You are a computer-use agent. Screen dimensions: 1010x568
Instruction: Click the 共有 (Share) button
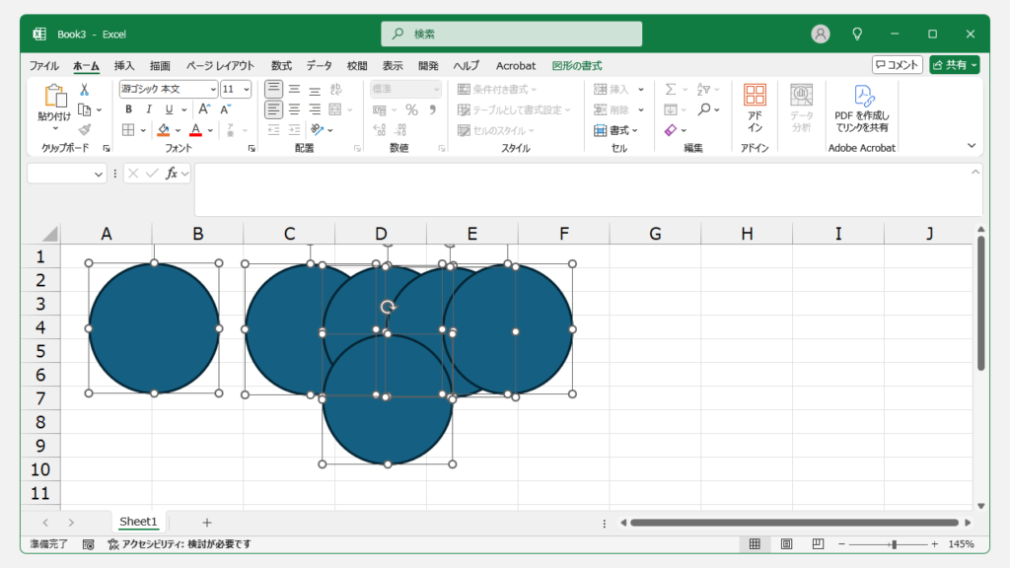click(954, 65)
